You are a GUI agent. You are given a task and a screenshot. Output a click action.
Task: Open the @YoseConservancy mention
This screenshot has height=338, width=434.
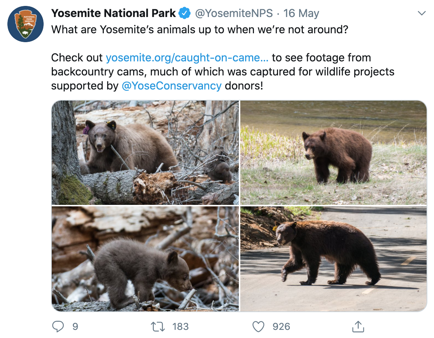point(172,85)
